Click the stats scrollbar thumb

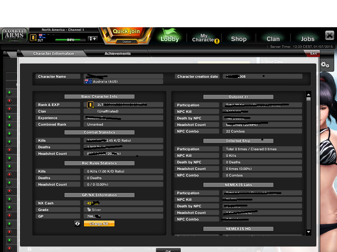click(308, 99)
